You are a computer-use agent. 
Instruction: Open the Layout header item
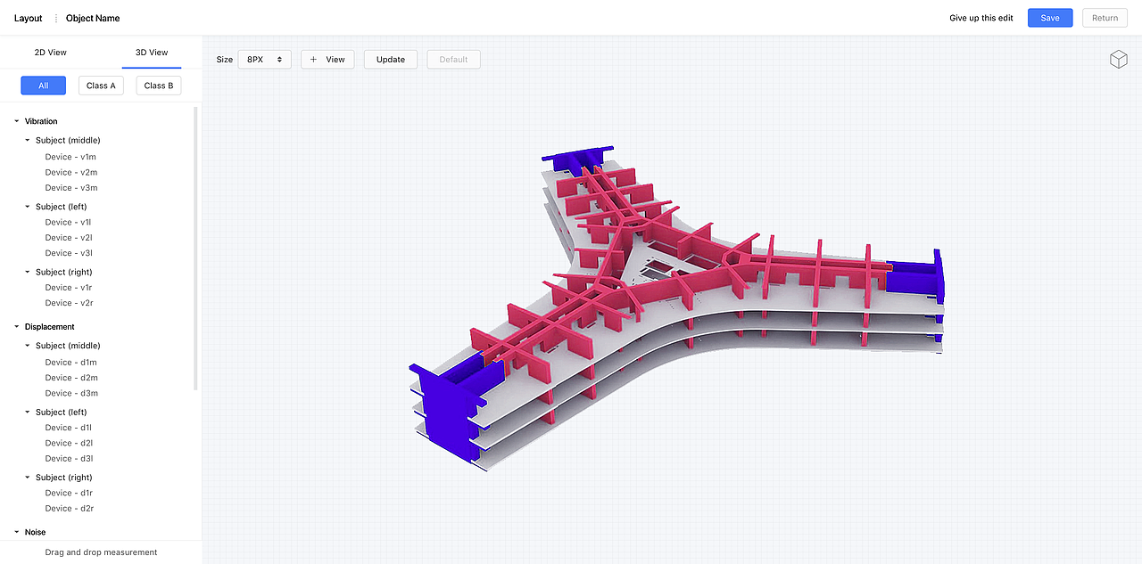point(29,18)
